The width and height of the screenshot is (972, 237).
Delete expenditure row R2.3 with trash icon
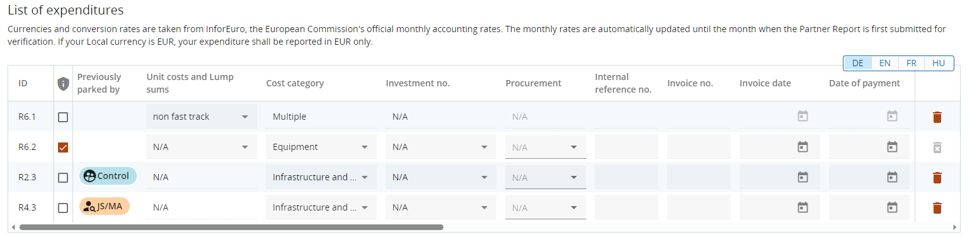point(937,177)
